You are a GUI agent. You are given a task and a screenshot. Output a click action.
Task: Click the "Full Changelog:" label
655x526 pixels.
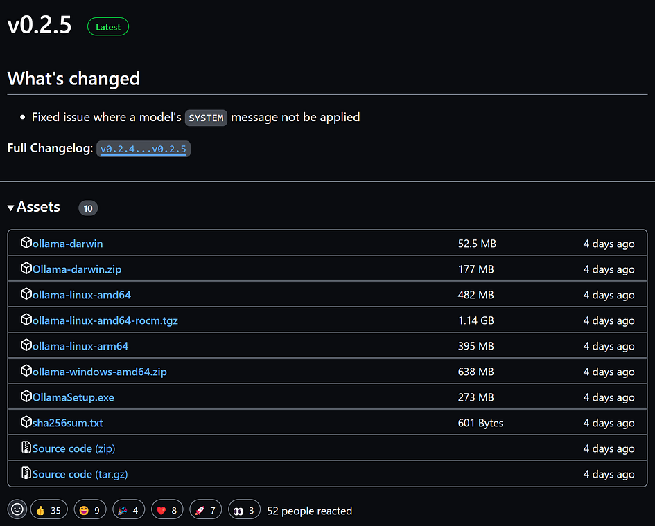(x=50, y=148)
